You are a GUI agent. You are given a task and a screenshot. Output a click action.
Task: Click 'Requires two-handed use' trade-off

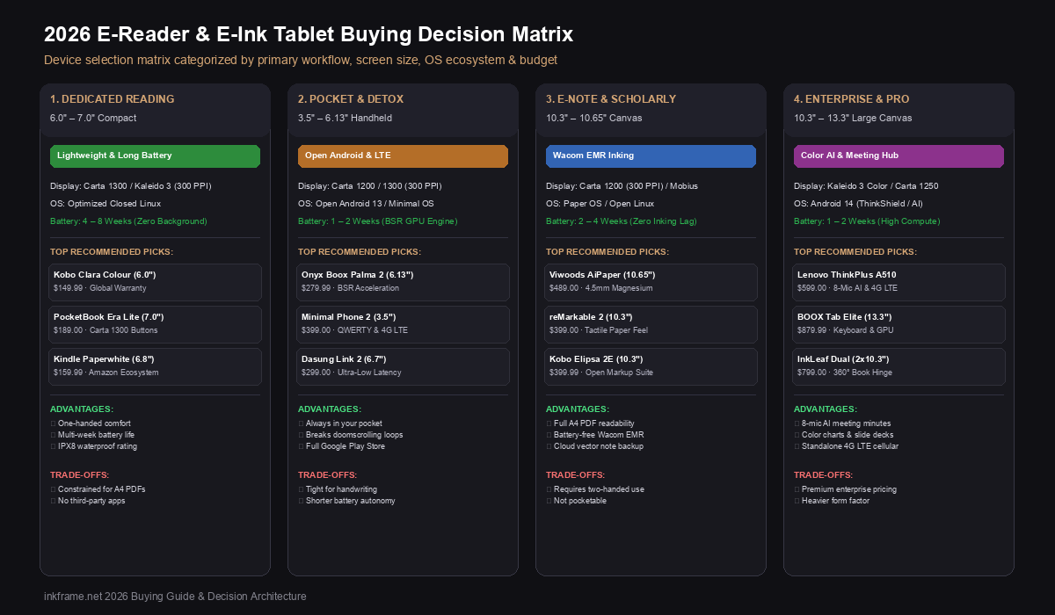598,489
